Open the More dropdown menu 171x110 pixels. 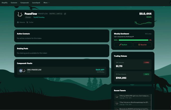pyautogui.click(x=47, y=3)
